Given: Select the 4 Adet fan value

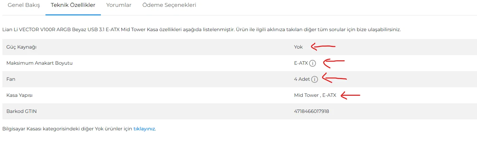Looking at the screenshot, I should pyautogui.click(x=302, y=79).
